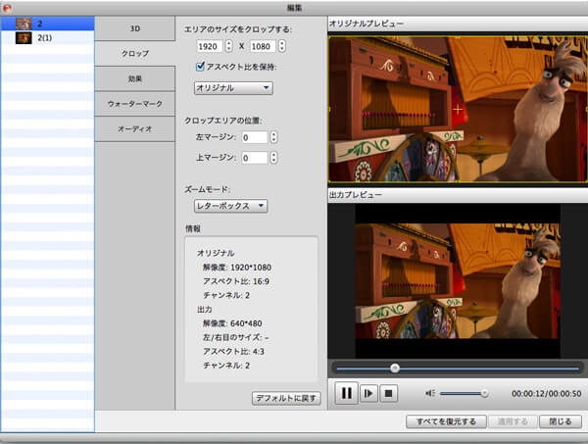This screenshot has height=444, width=588.
Task: Step the crop width value stepper
Action: [x=228, y=46]
